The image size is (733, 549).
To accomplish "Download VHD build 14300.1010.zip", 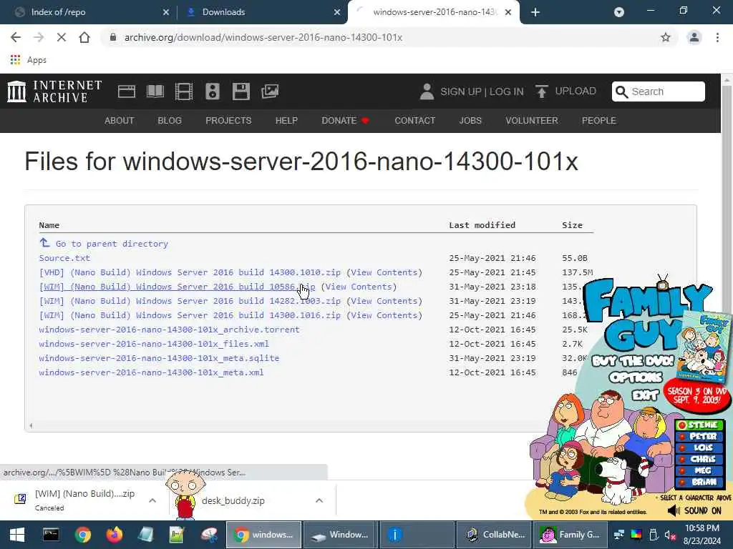I will click(x=190, y=272).
